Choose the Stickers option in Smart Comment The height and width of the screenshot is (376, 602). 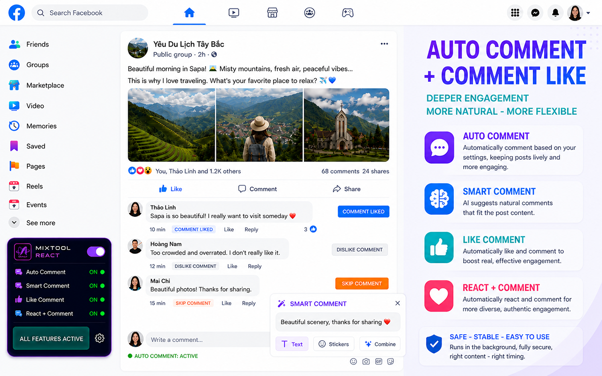[x=334, y=344]
